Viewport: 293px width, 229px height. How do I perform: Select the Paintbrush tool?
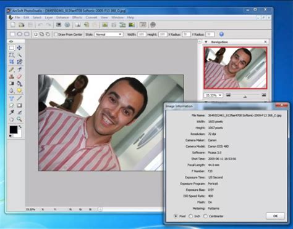coord(12,70)
